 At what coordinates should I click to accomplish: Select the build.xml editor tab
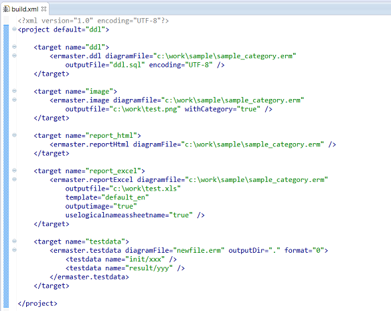tap(25, 9)
